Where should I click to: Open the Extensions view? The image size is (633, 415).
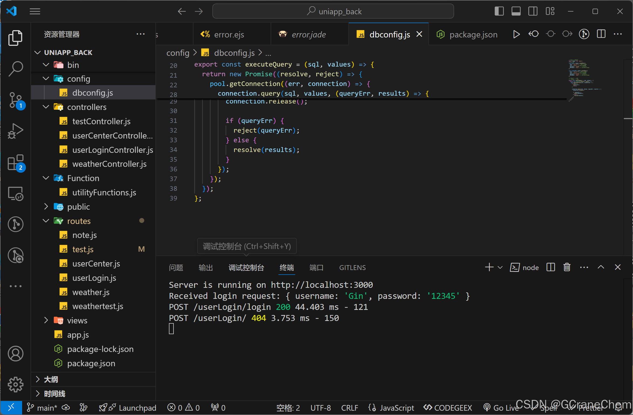15,162
